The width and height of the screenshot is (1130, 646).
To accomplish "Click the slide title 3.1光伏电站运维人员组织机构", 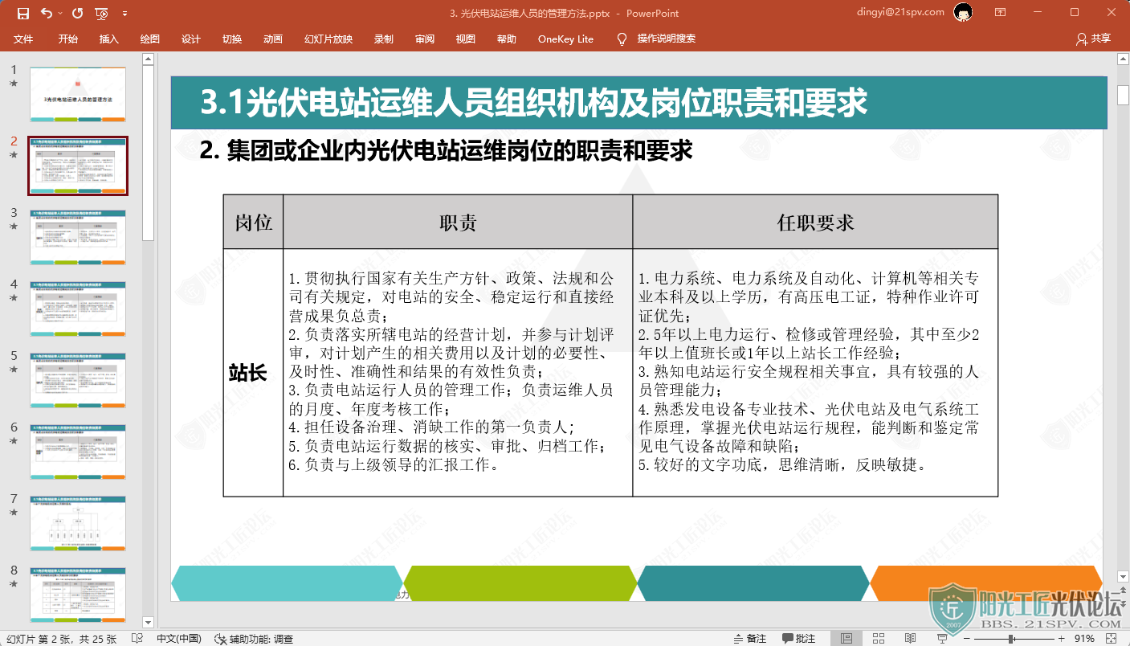I will [x=534, y=103].
